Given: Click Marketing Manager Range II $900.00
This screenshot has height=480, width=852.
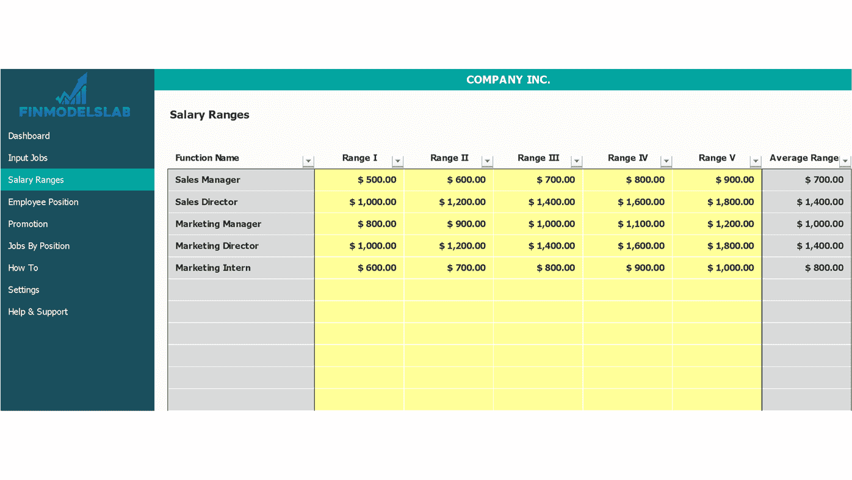Looking at the screenshot, I should point(449,224).
